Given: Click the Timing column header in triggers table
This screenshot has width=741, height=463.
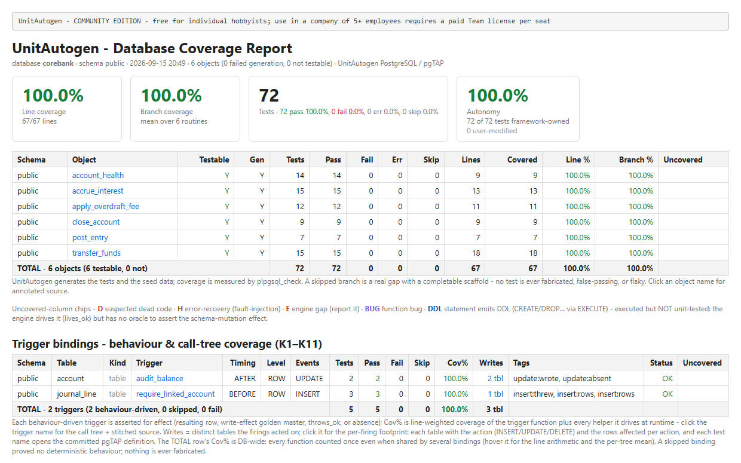Looking at the screenshot, I should pyautogui.click(x=241, y=363).
